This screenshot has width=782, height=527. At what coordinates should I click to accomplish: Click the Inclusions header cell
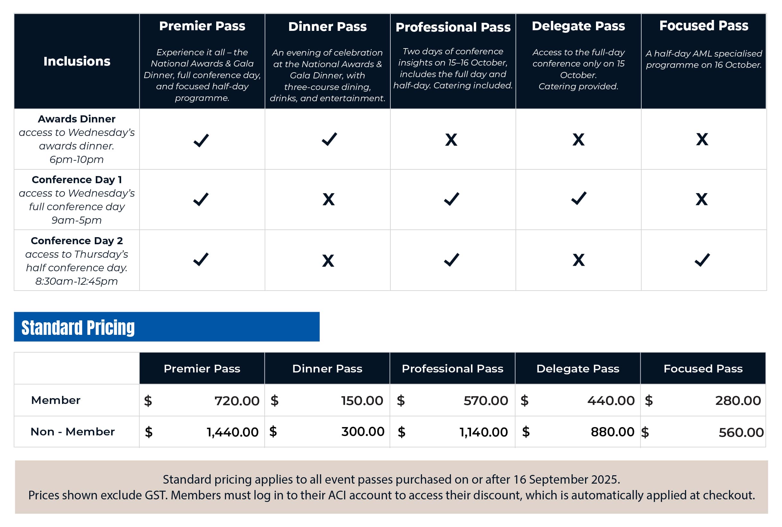(76, 61)
